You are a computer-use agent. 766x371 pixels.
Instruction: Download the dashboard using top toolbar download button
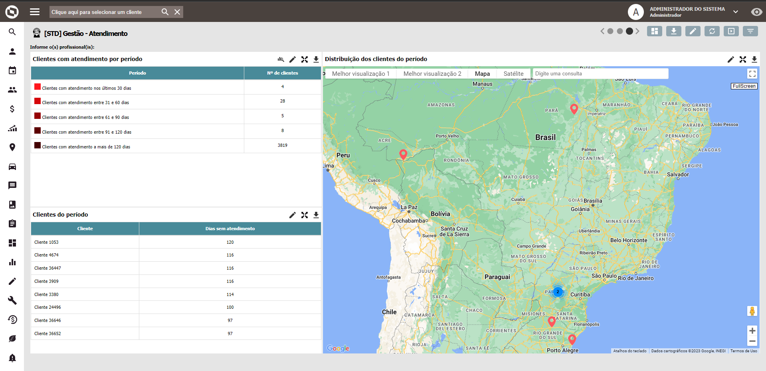[673, 31]
